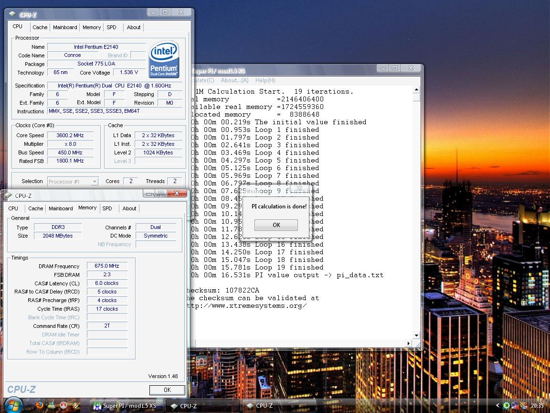Show hidden tray icons arrow
550x413 pixels.
tap(497, 406)
